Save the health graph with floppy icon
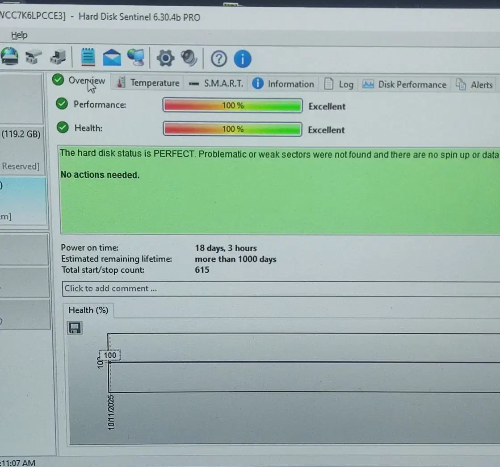Image resolution: width=500 pixels, height=467 pixels. [75, 328]
